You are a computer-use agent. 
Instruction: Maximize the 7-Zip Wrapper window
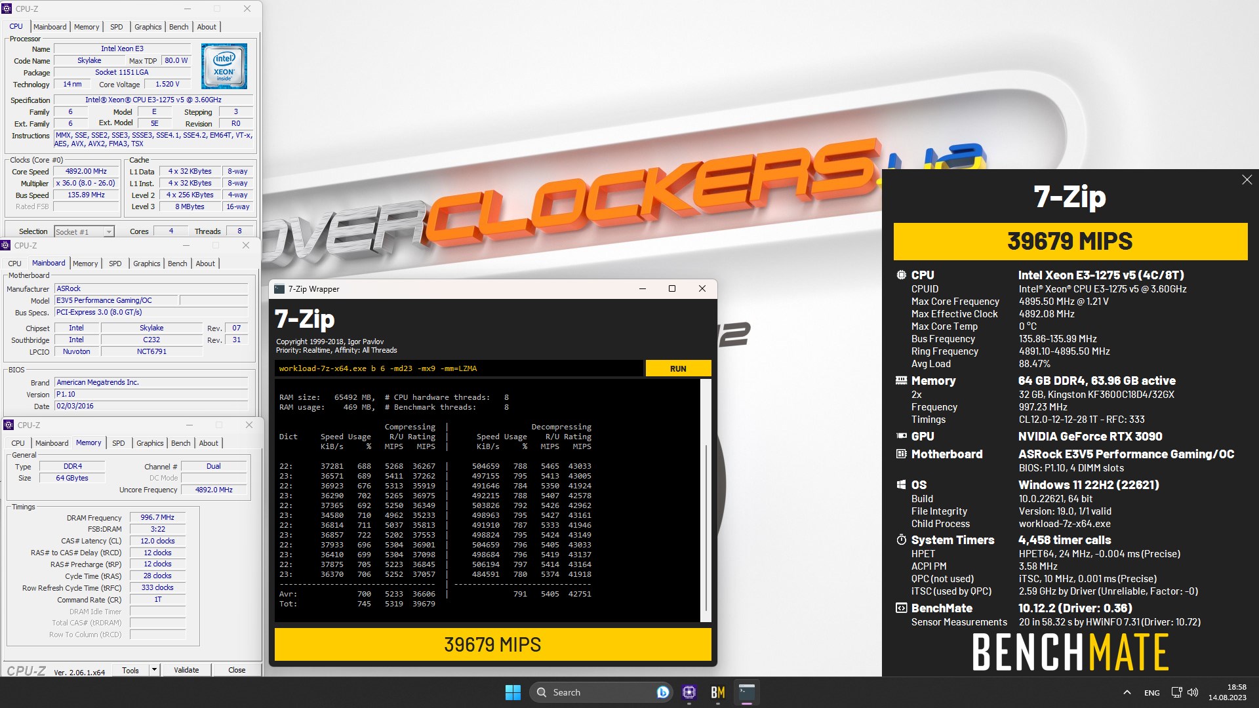point(671,288)
